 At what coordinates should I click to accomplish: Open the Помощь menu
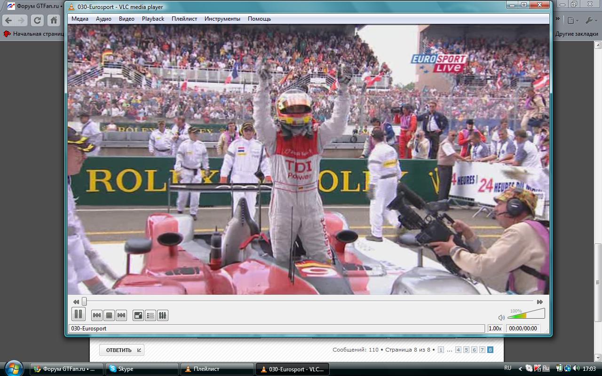(259, 19)
